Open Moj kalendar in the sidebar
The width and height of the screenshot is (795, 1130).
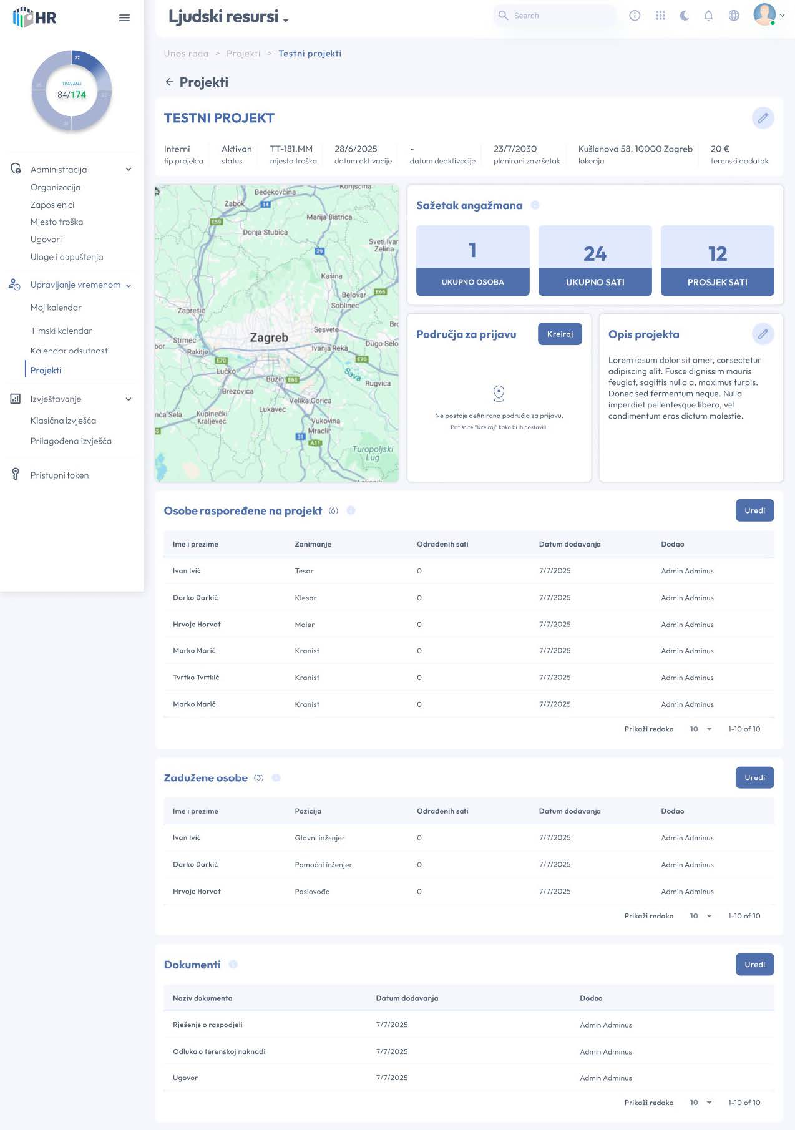coord(56,308)
